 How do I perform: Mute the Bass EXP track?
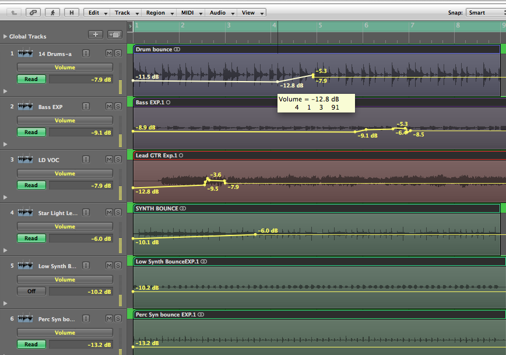(x=110, y=107)
